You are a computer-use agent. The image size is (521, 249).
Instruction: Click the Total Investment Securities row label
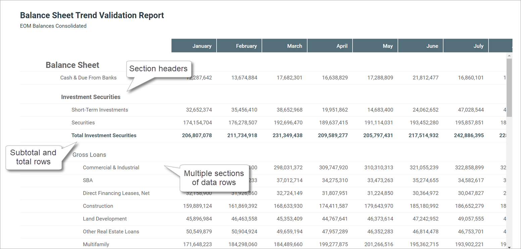tap(104, 136)
